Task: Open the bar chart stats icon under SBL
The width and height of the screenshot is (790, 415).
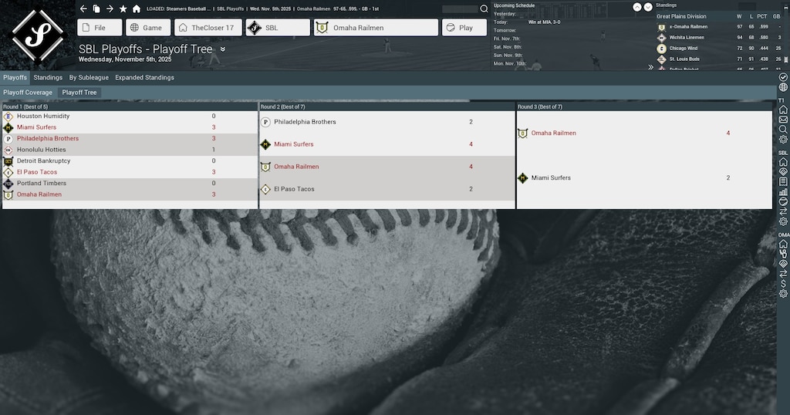Action: 783,192
